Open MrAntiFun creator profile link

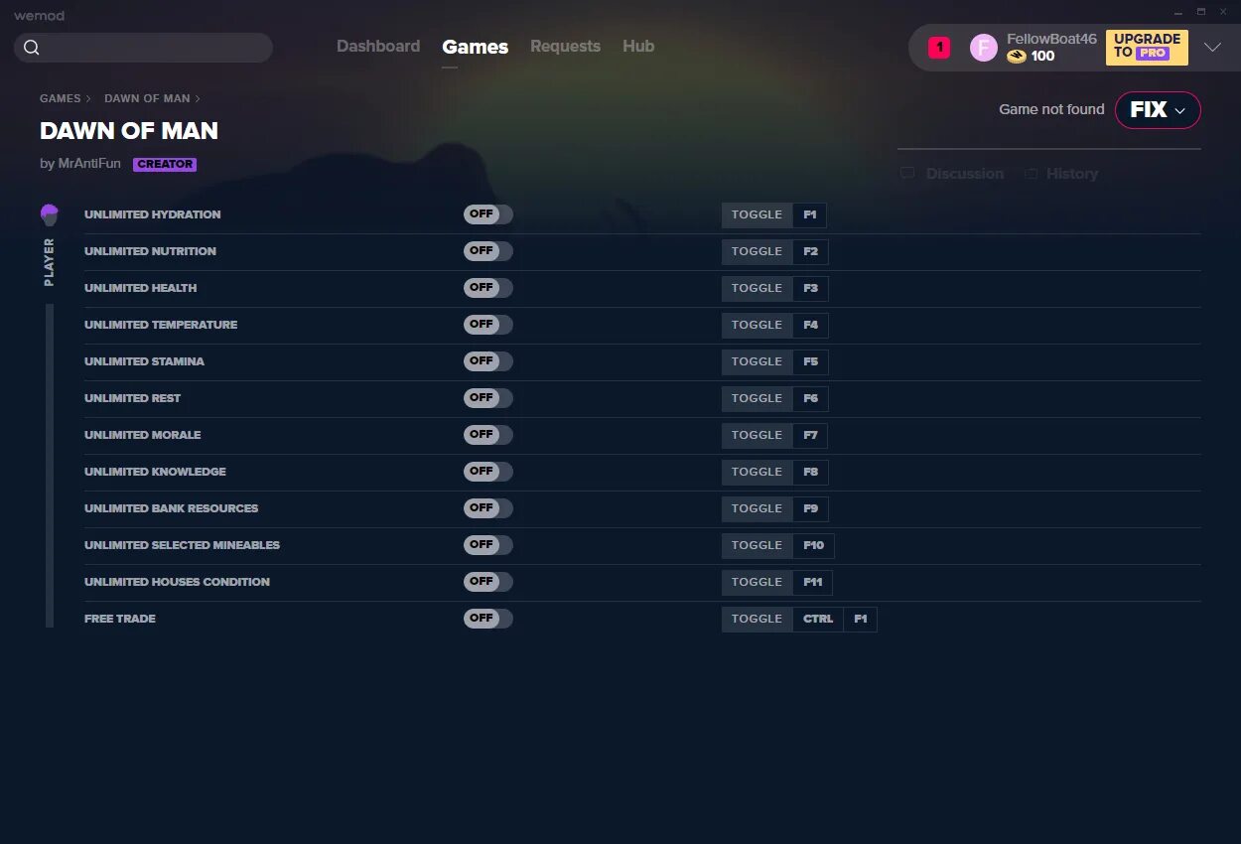coord(87,164)
